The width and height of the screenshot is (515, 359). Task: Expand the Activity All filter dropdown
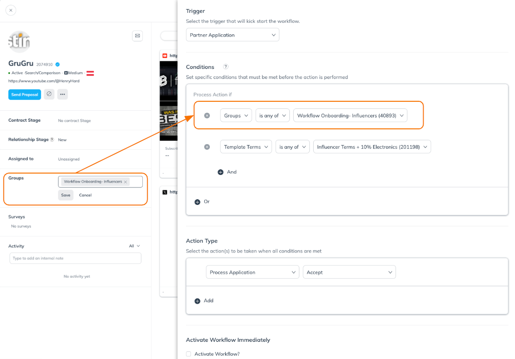tap(134, 246)
